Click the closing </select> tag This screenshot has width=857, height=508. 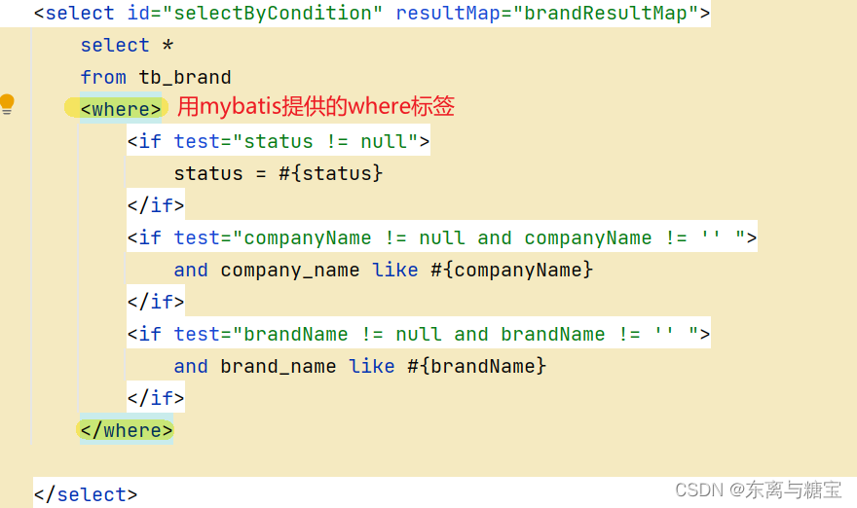[x=86, y=495]
